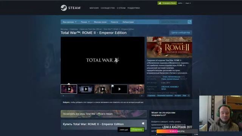The image size is (242, 136).
Task: Open the 'all Total War Official games' banner
Action: (x=104, y=114)
